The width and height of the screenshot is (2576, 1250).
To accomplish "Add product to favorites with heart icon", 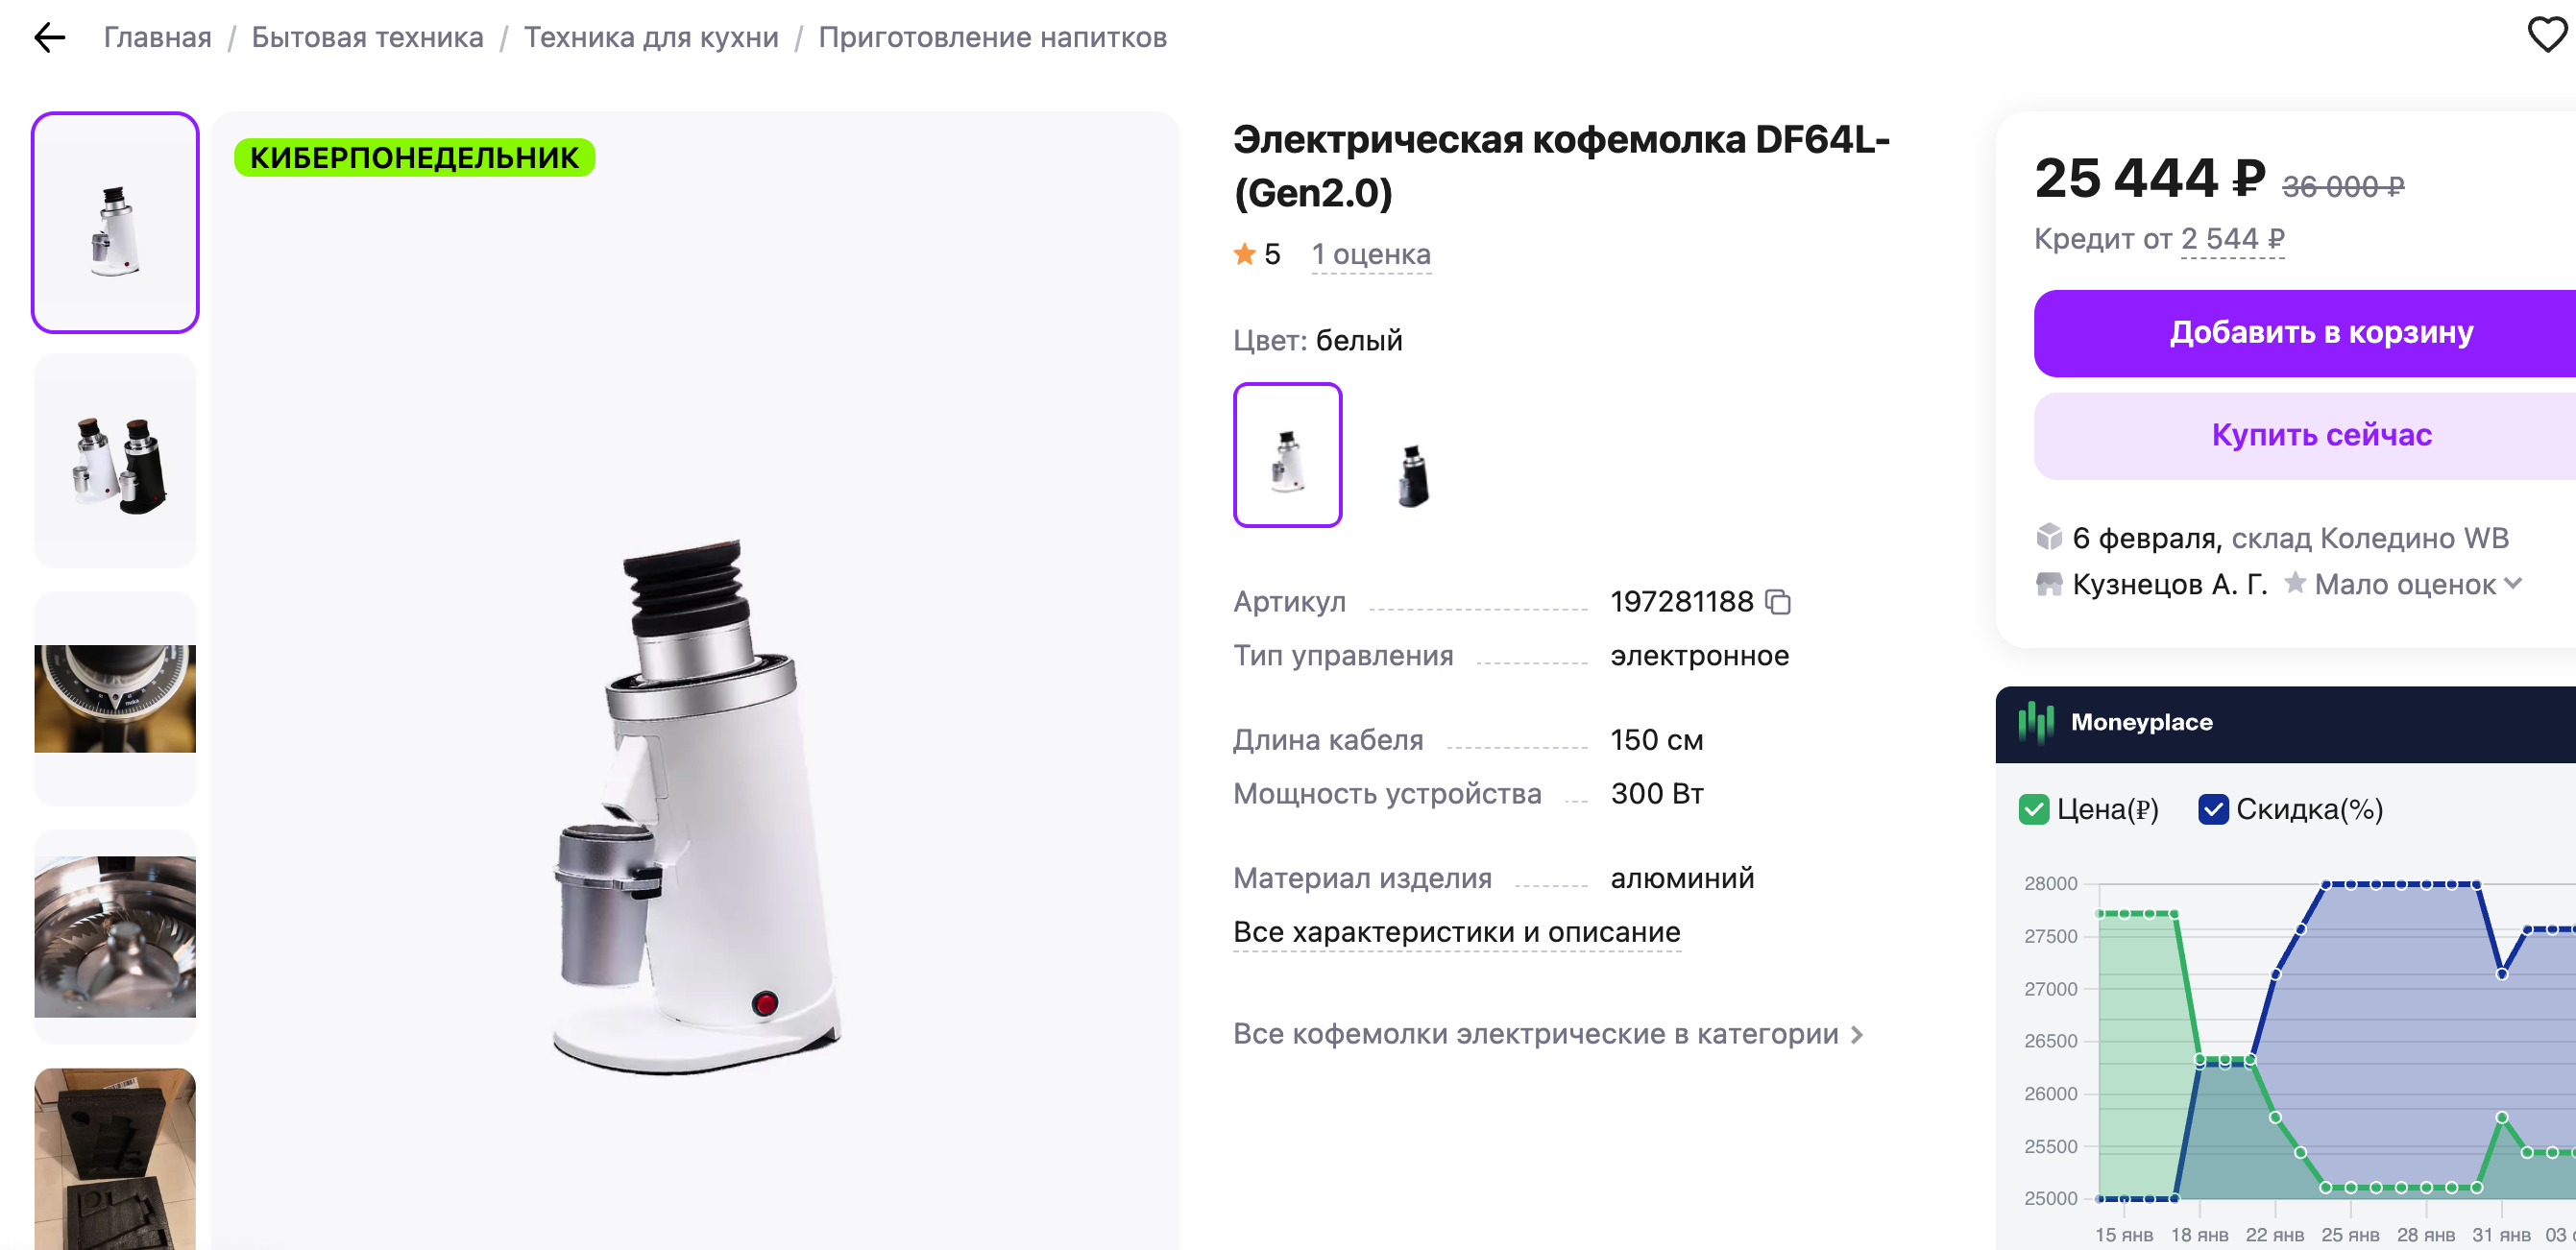I will (2546, 35).
